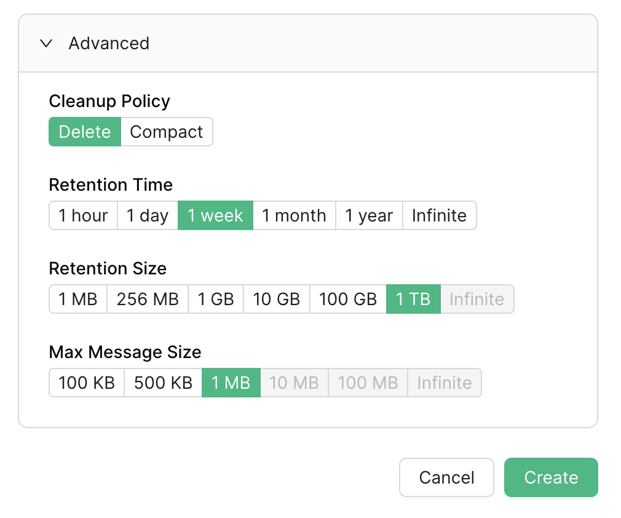Set max message size to 500 KB
Screen dimensions: 621x518
[163, 383]
